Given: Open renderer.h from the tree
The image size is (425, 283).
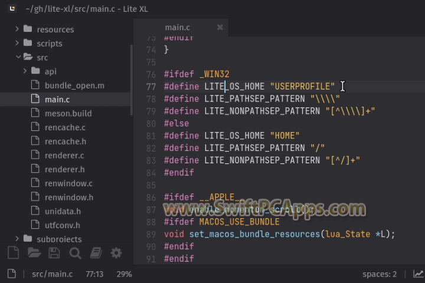Looking at the screenshot, I should click(65, 170).
